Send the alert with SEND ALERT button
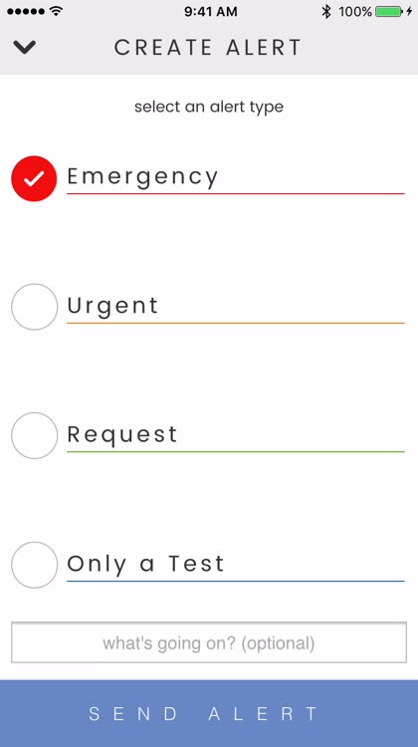The height and width of the screenshot is (747, 418). [x=209, y=713]
